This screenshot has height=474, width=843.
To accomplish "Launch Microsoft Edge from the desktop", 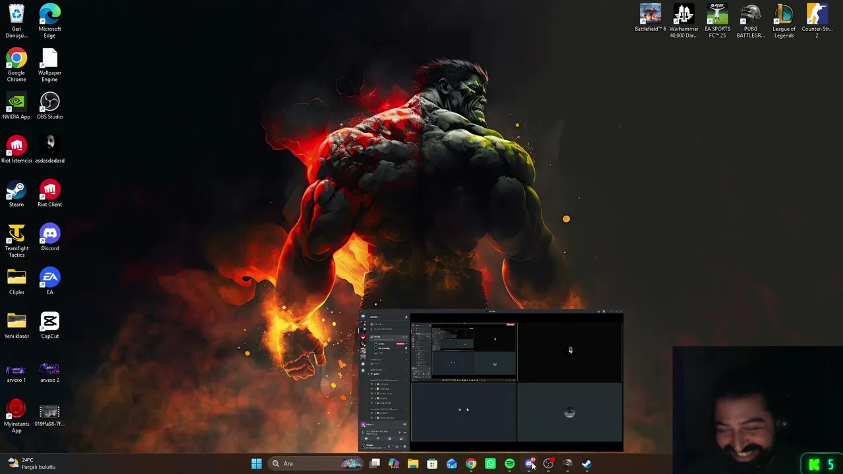I will point(49,20).
